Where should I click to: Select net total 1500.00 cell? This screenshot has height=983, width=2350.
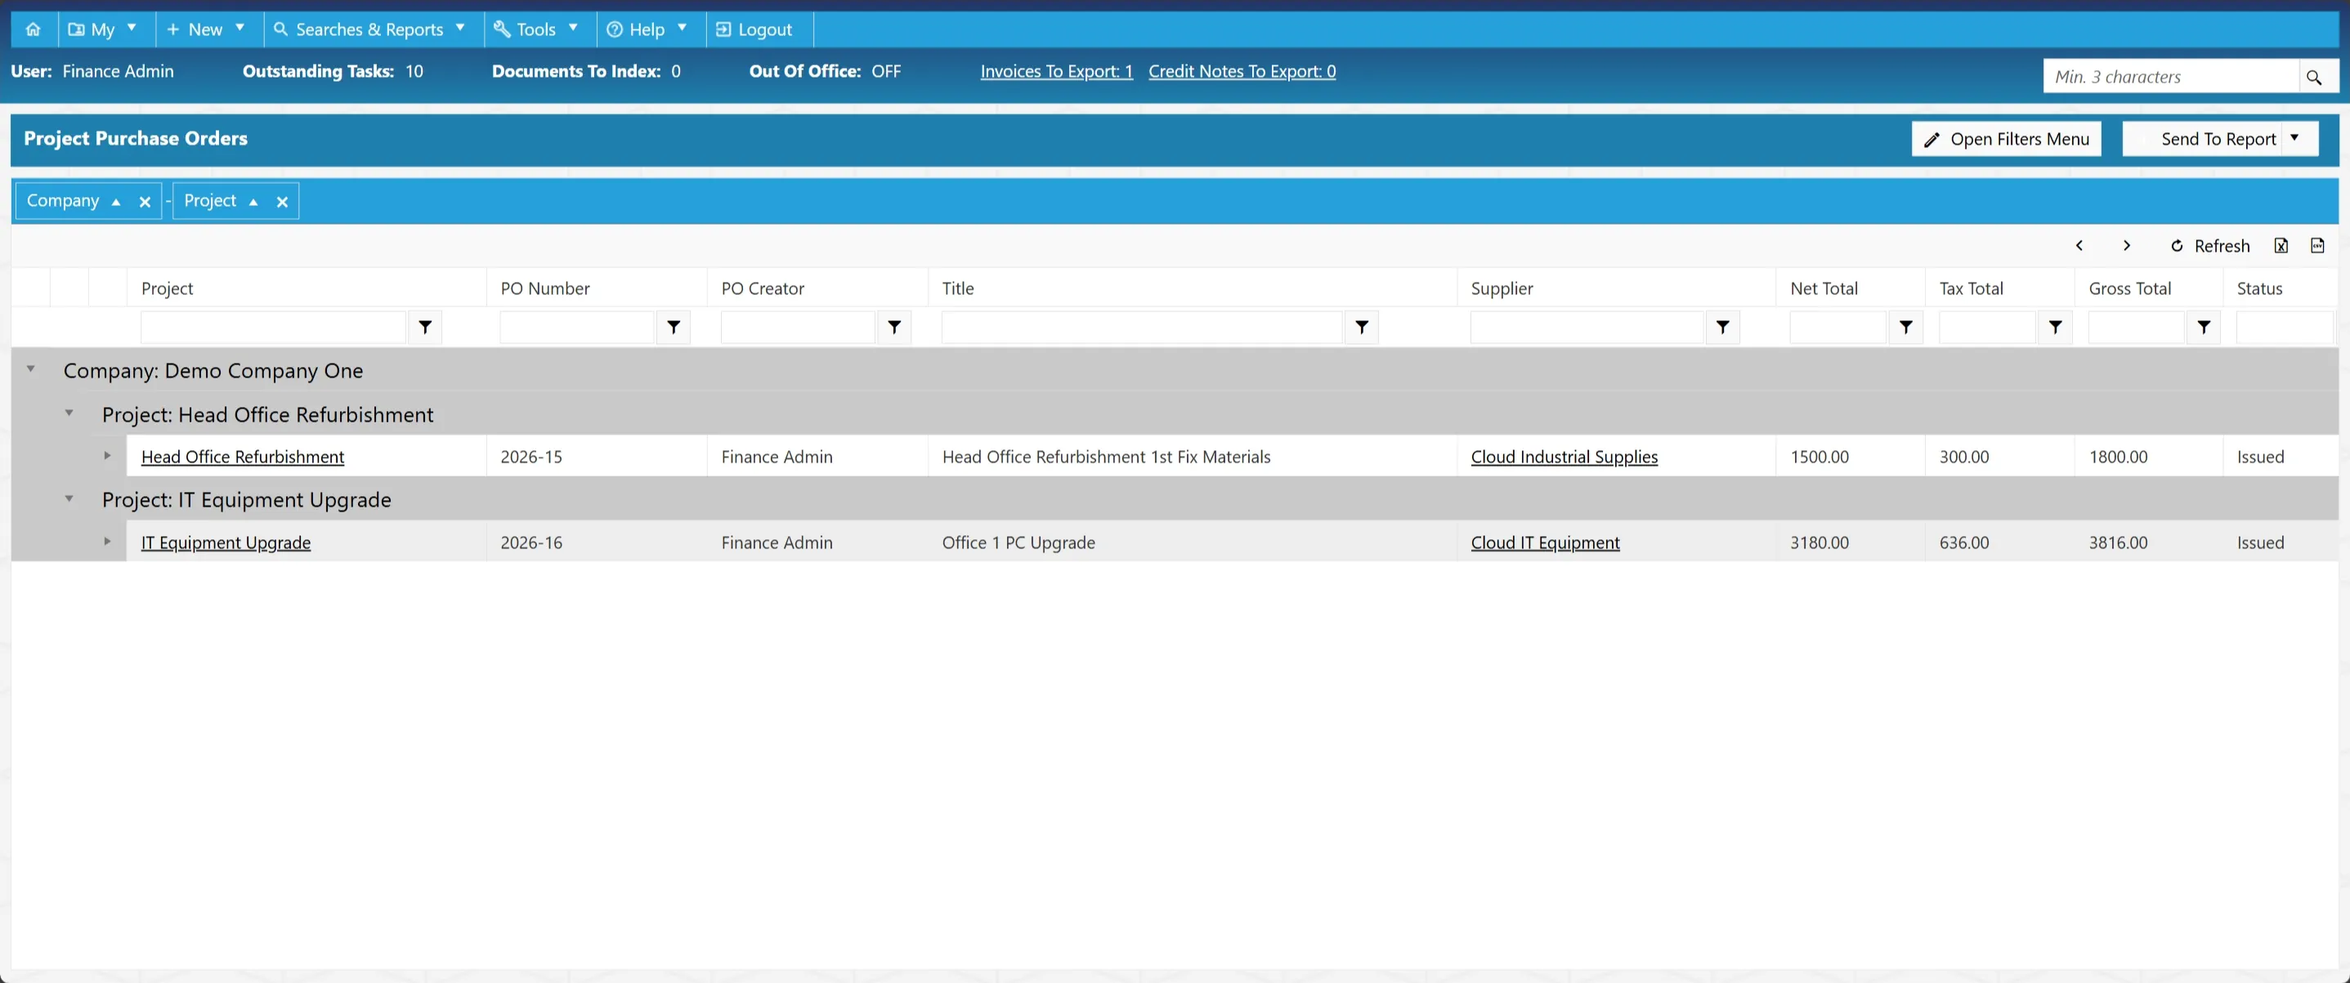[x=1850, y=456]
